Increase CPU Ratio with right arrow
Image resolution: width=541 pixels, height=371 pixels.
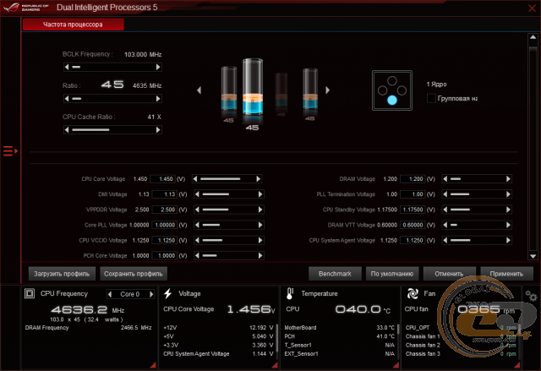pyautogui.click(x=158, y=99)
